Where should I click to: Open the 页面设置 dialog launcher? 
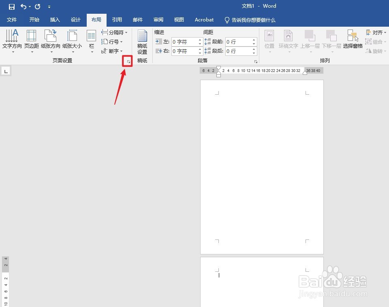click(x=128, y=61)
